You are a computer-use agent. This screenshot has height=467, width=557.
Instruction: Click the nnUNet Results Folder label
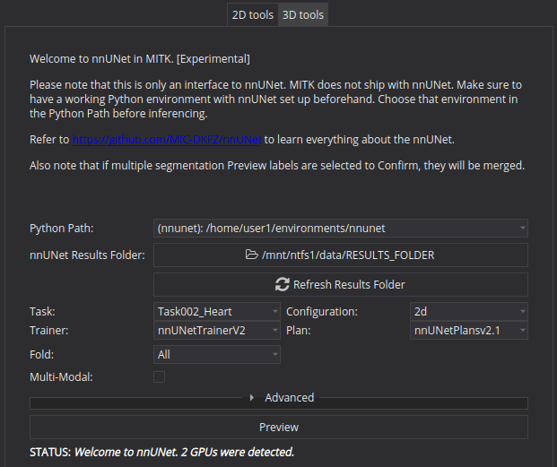coord(87,255)
